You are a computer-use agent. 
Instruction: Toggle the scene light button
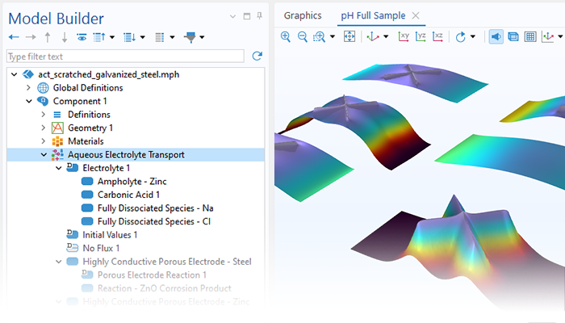495,36
